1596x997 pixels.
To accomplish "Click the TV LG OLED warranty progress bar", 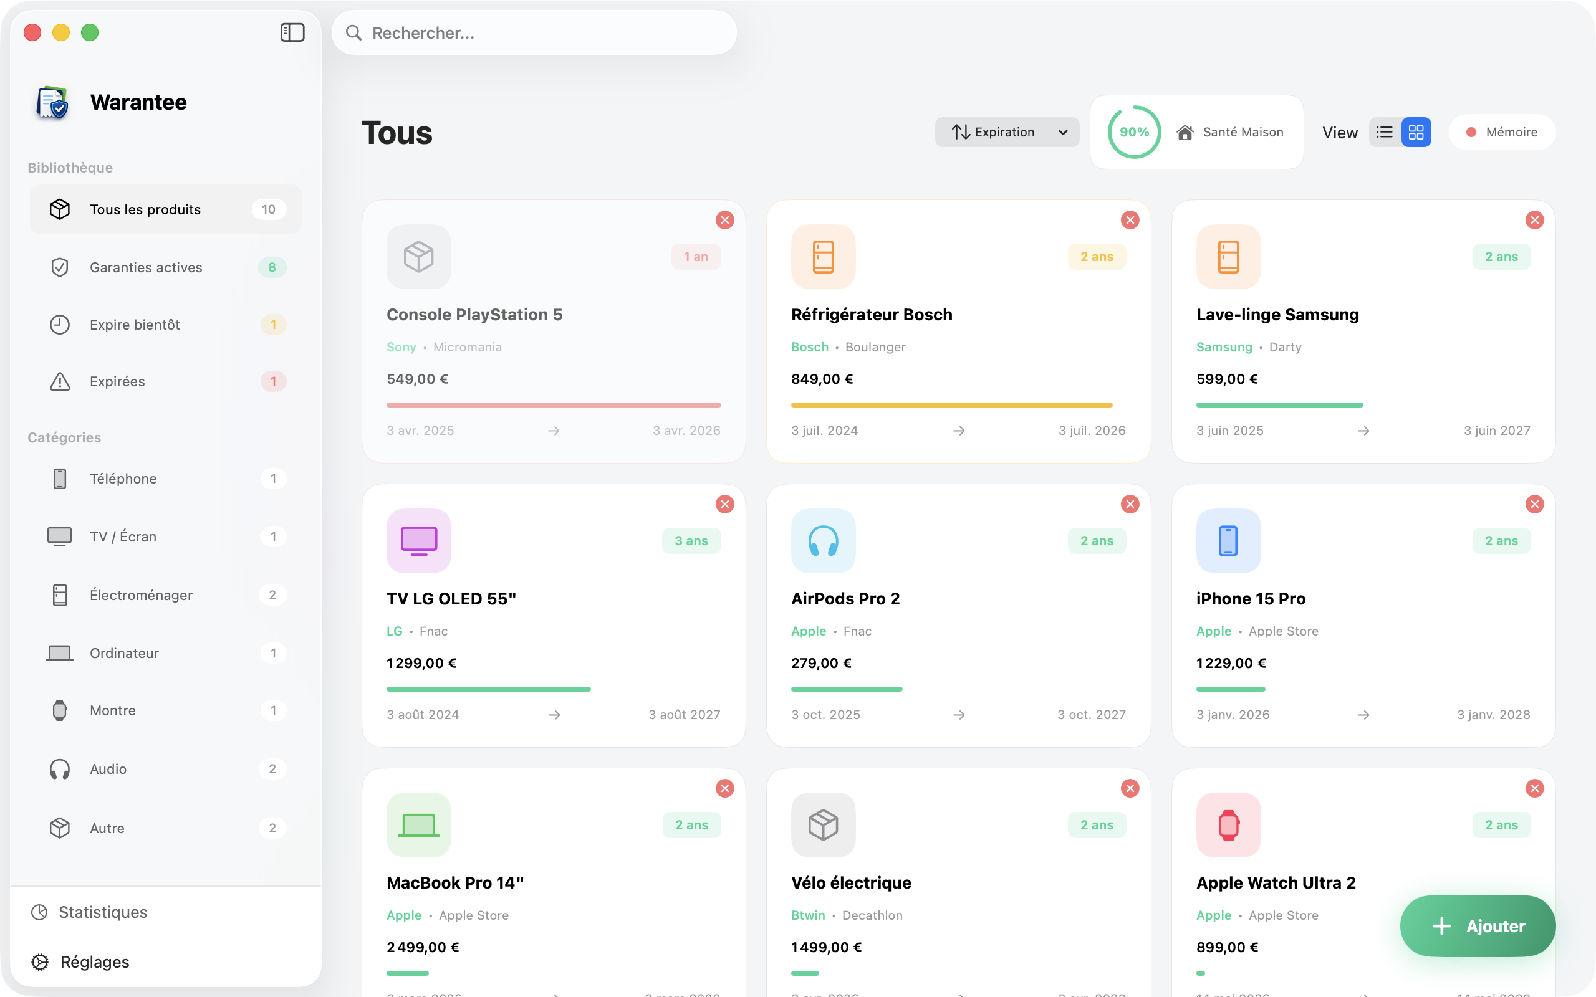I will 554,689.
